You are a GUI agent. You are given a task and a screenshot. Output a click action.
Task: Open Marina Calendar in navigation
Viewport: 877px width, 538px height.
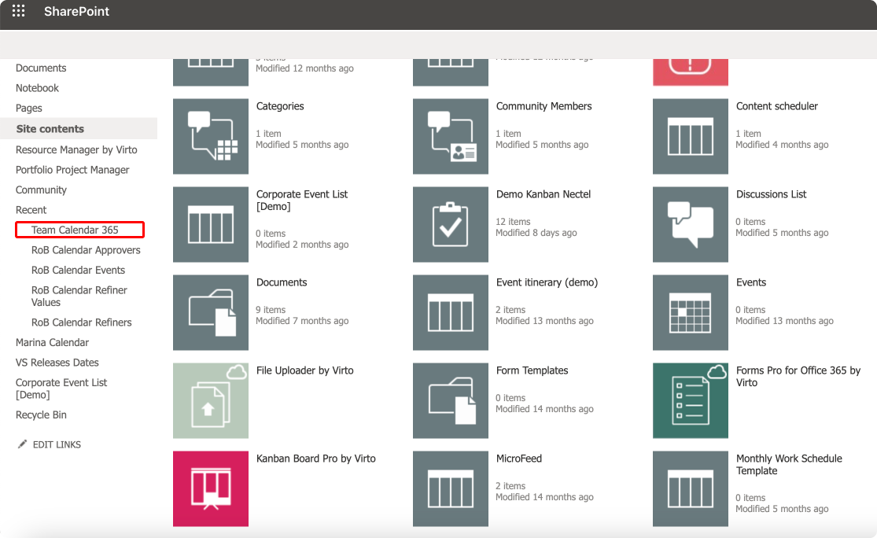(x=52, y=342)
